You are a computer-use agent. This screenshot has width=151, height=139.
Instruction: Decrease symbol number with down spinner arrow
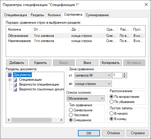point(125,77)
